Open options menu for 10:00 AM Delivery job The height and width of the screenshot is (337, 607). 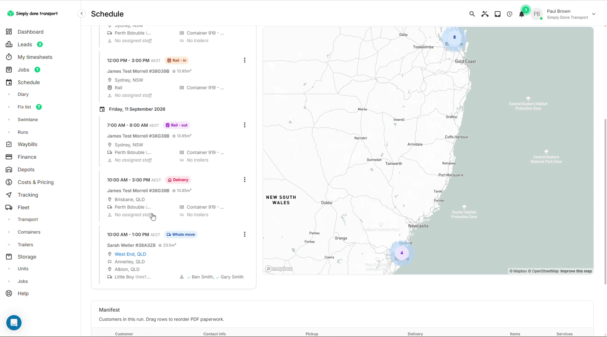click(245, 180)
